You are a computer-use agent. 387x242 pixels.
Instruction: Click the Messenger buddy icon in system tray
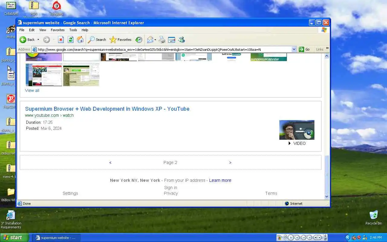tap(365, 237)
